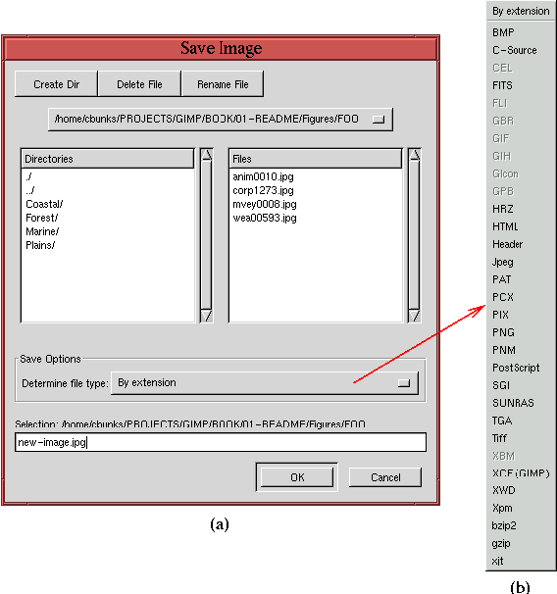Image resolution: width=557 pixels, height=594 pixels.
Task: Open the Determine file type dropdown
Action: [x=265, y=383]
